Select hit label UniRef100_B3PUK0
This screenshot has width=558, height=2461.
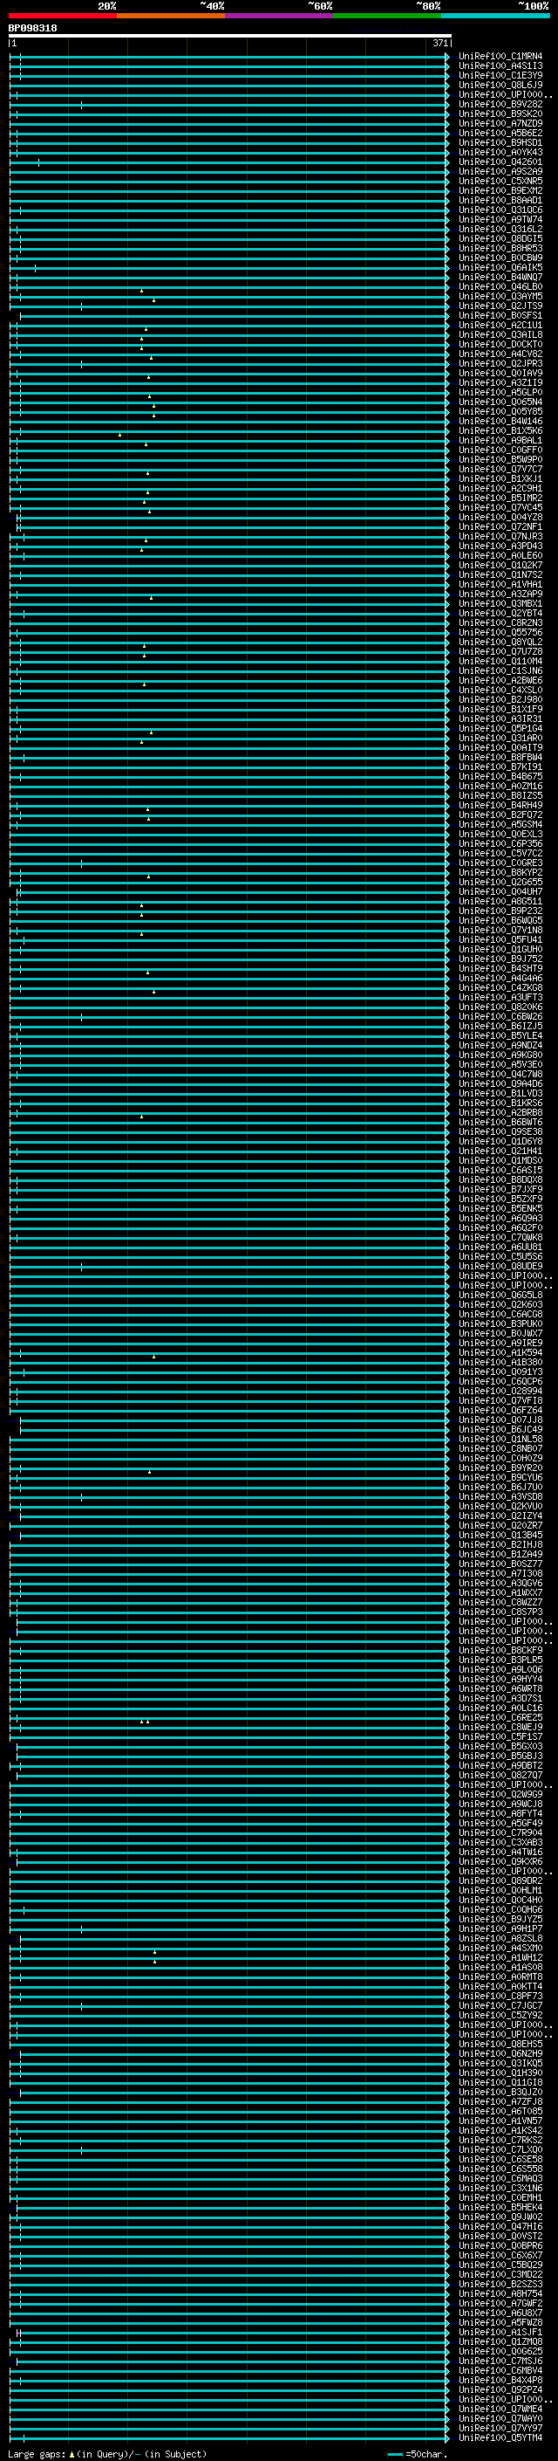(x=500, y=1324)
